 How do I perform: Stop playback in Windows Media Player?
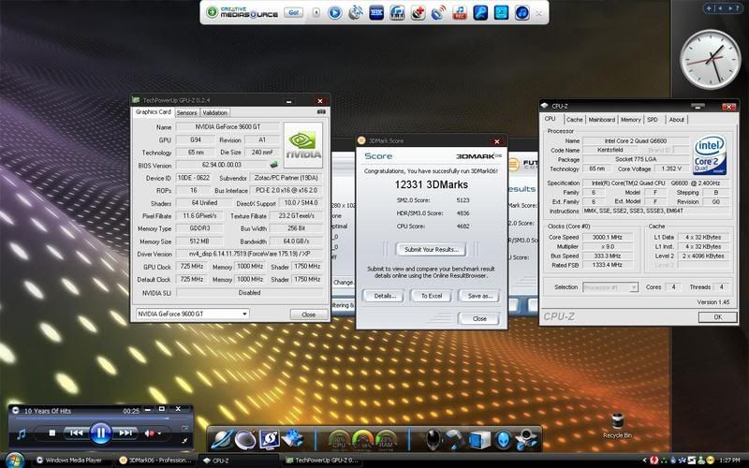[52, 433]
